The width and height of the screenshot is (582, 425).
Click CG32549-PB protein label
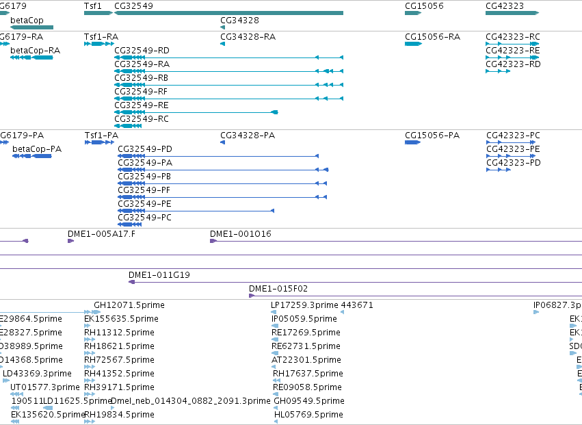[x=144, y=177]
